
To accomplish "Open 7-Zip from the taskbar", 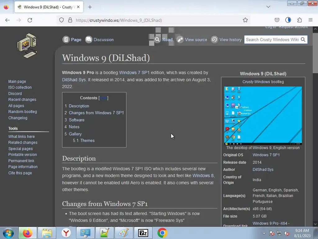I will click(x=143, y=233).
